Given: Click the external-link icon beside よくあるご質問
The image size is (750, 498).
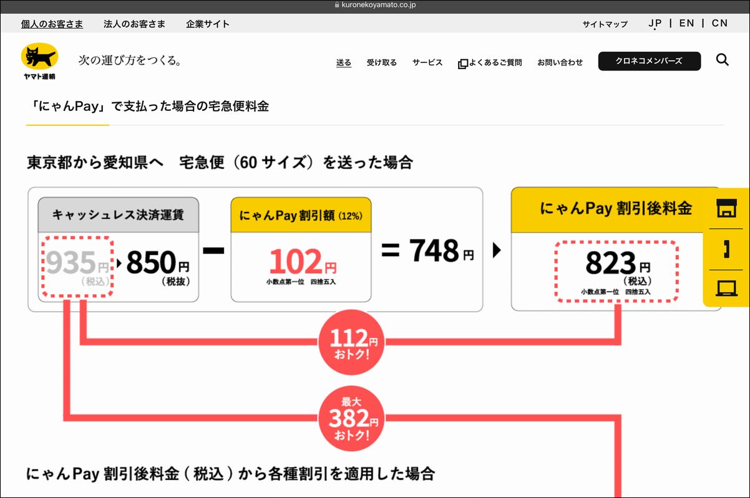Looking at the screenshot, I should [463, 63].
